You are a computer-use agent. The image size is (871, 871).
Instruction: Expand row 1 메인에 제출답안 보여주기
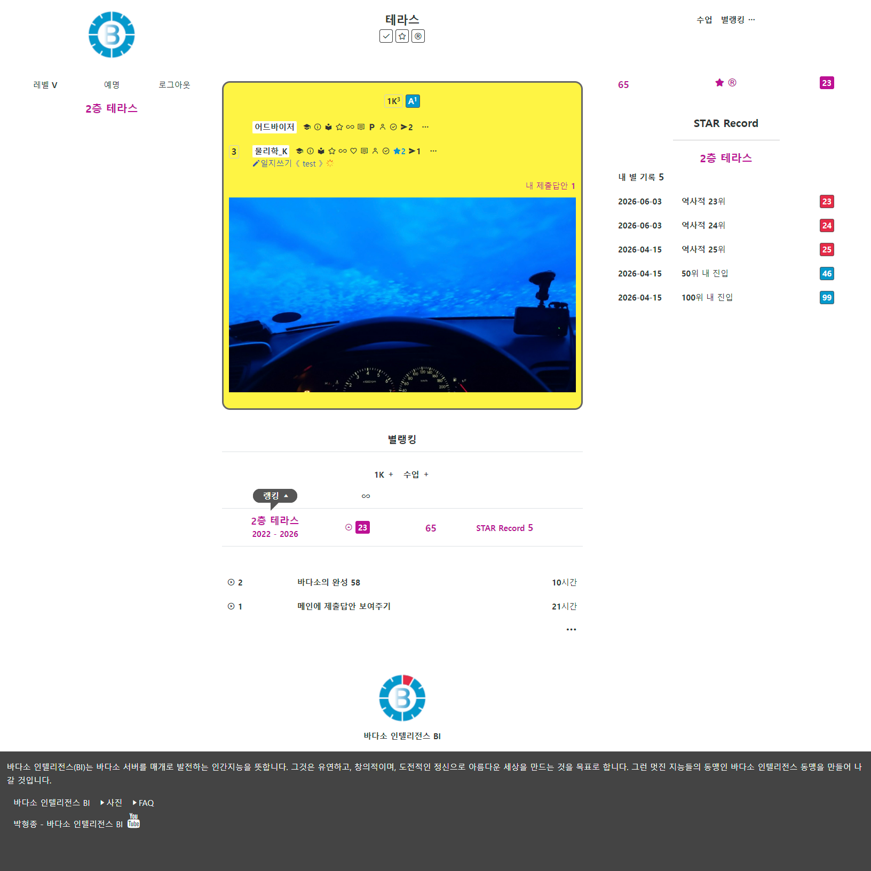[x=402, y=606]
